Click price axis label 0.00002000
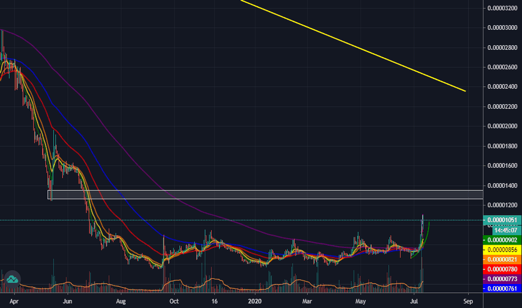This screenshot has width=522, height=308. point(502,126)
